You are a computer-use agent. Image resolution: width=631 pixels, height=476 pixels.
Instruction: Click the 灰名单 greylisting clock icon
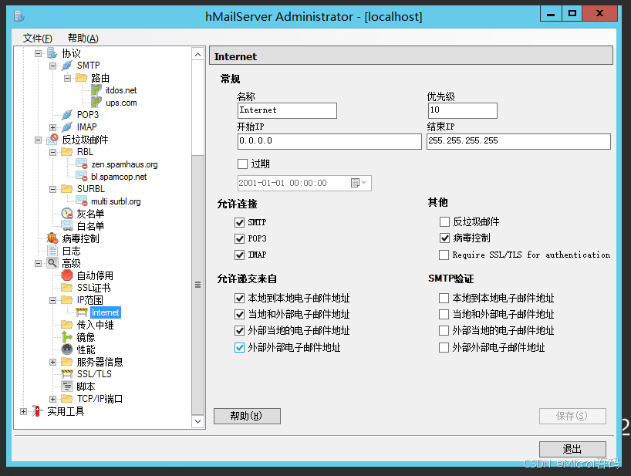67,214
